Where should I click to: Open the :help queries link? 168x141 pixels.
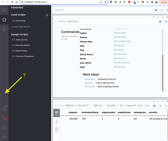pyautogui.click(x=120, y=54)
